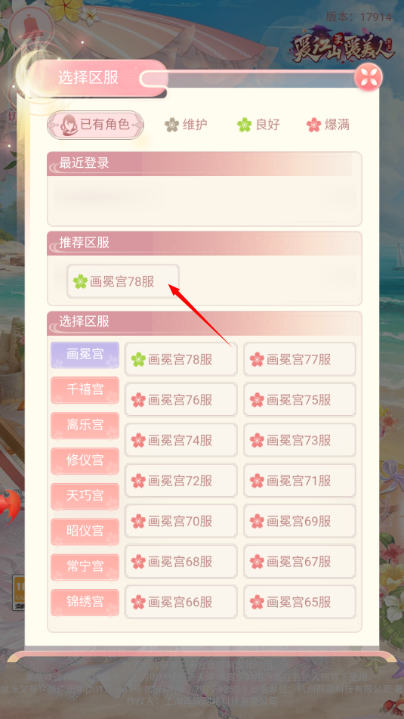Open the 画冕宫 server group tab
The width and height of the screenshot is (404, 719).
click(85, 355)
